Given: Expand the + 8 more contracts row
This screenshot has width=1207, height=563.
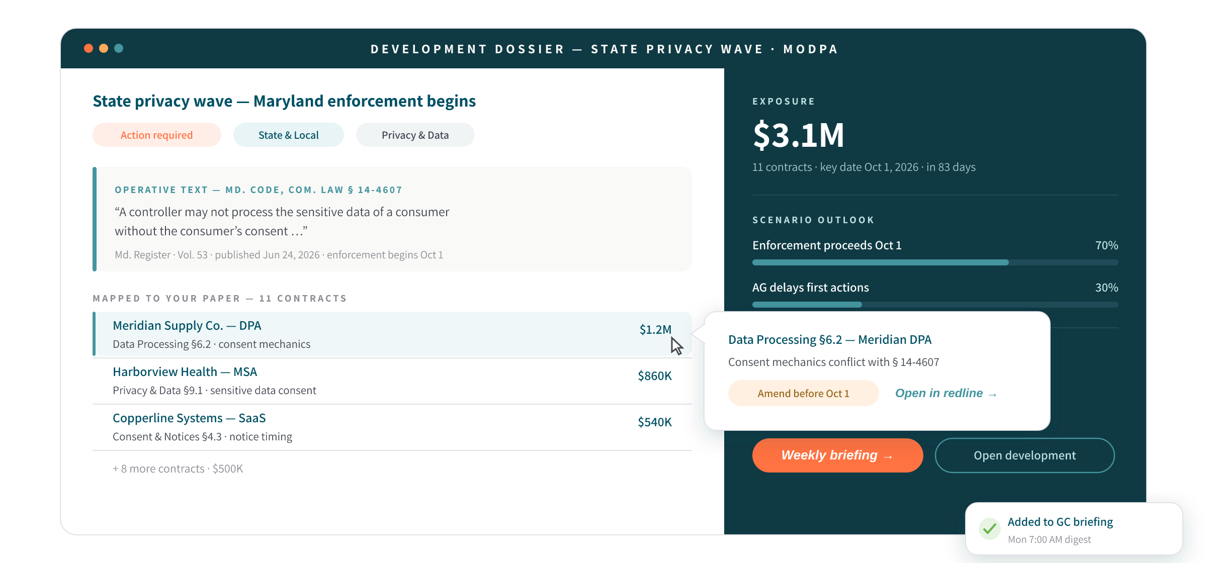Looking at the screenshot, I should [178, 468].
